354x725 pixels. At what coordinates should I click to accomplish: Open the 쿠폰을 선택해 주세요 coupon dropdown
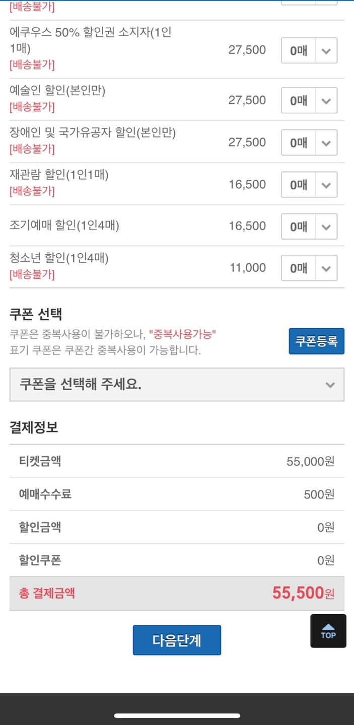pyautogui.click(x=177, y=385)
